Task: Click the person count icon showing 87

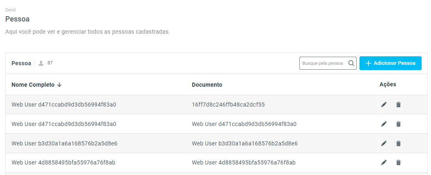Action: coord(41,63)
